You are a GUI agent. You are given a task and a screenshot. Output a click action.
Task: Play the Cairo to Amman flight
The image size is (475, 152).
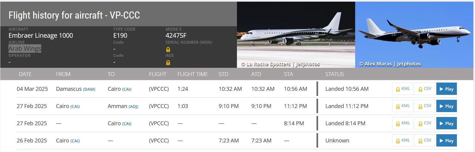click(446, 106)
